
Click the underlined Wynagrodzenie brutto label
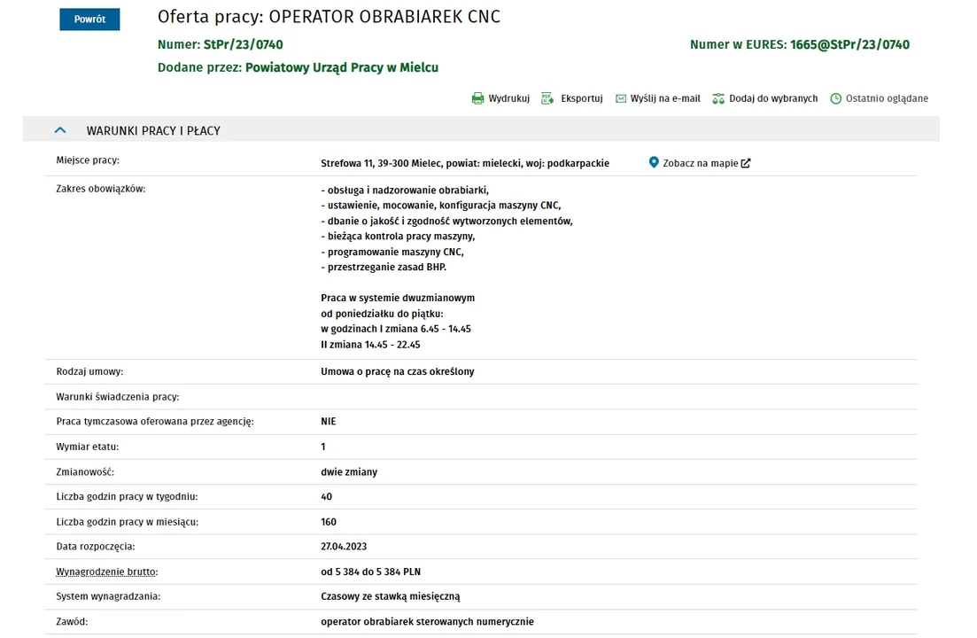coord(107,572)
